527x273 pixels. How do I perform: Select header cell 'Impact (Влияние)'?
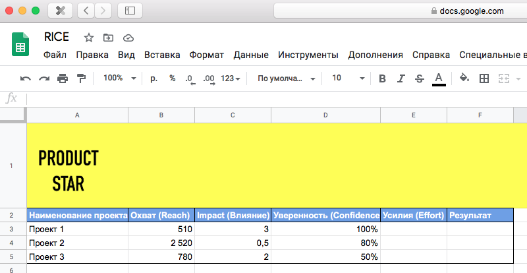pos(233,215)
